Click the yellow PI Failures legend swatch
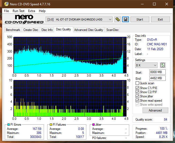The height and width of the screenshot is (143, 175). (51, 125)
